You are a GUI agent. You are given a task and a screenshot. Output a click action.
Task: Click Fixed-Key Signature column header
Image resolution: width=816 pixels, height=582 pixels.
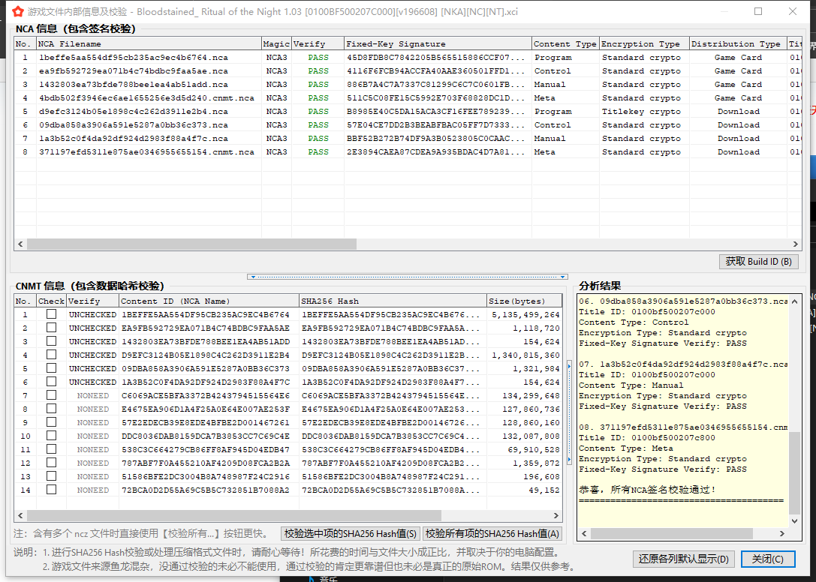pyautogui.click(x=438, y=43)
